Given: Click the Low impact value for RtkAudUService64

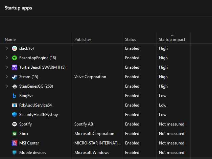Looking at the screenshot, I should 163,105.
